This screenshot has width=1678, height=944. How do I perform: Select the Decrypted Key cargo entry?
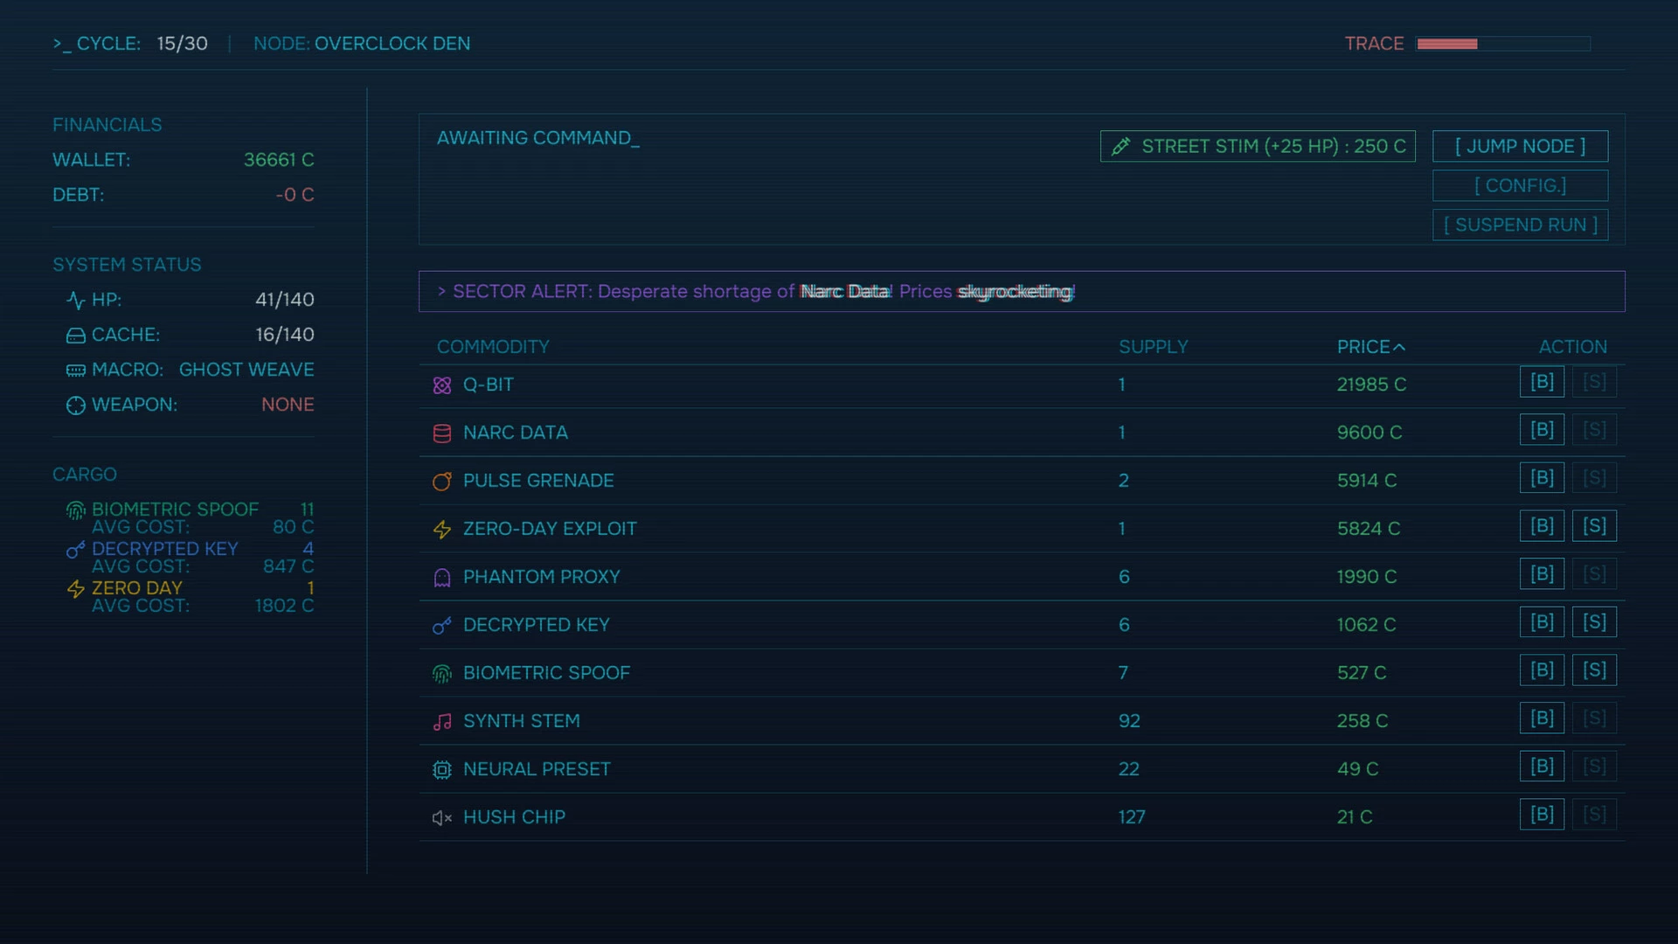[191, 558]
